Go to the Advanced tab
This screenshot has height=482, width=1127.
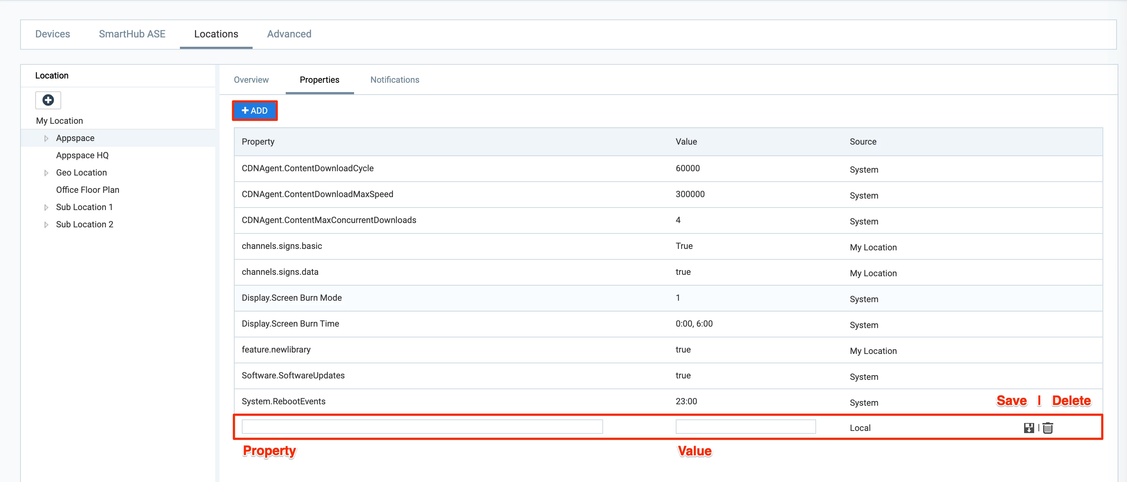point(289,34)
